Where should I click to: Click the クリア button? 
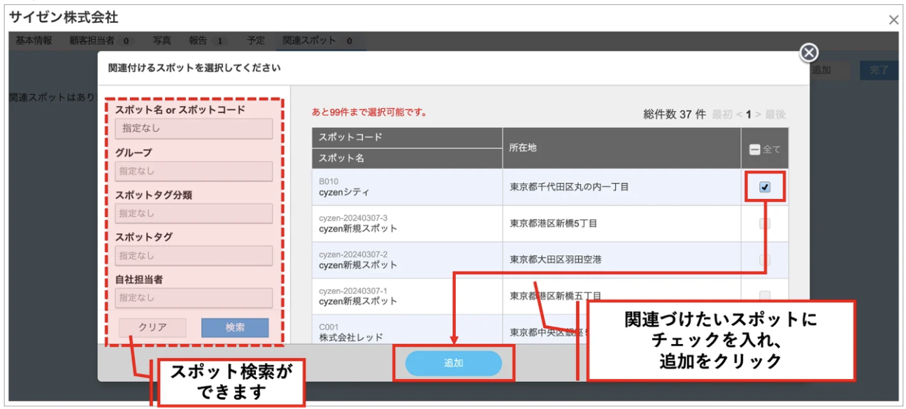[152, 327]
